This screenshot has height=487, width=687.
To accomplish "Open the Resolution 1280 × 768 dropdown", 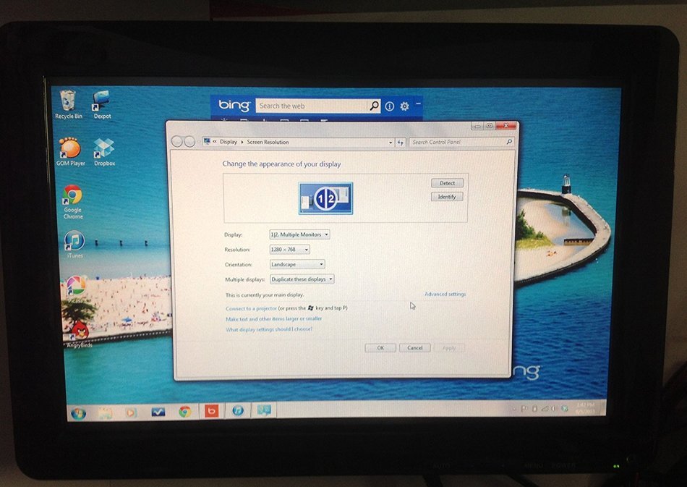I will (289, 250).
